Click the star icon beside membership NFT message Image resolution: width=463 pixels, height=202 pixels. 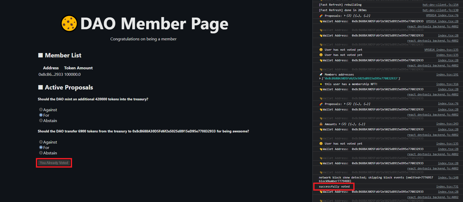pyautogui.click(x=321, y=84)
